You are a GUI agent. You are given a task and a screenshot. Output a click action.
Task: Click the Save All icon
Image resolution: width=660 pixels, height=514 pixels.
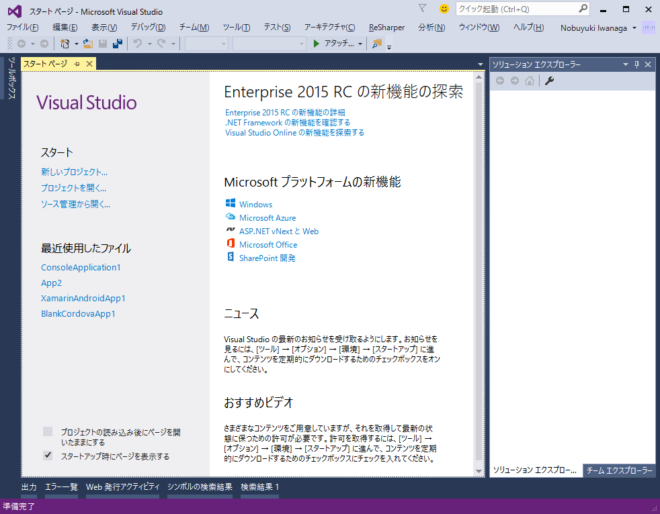pos(118,44)
